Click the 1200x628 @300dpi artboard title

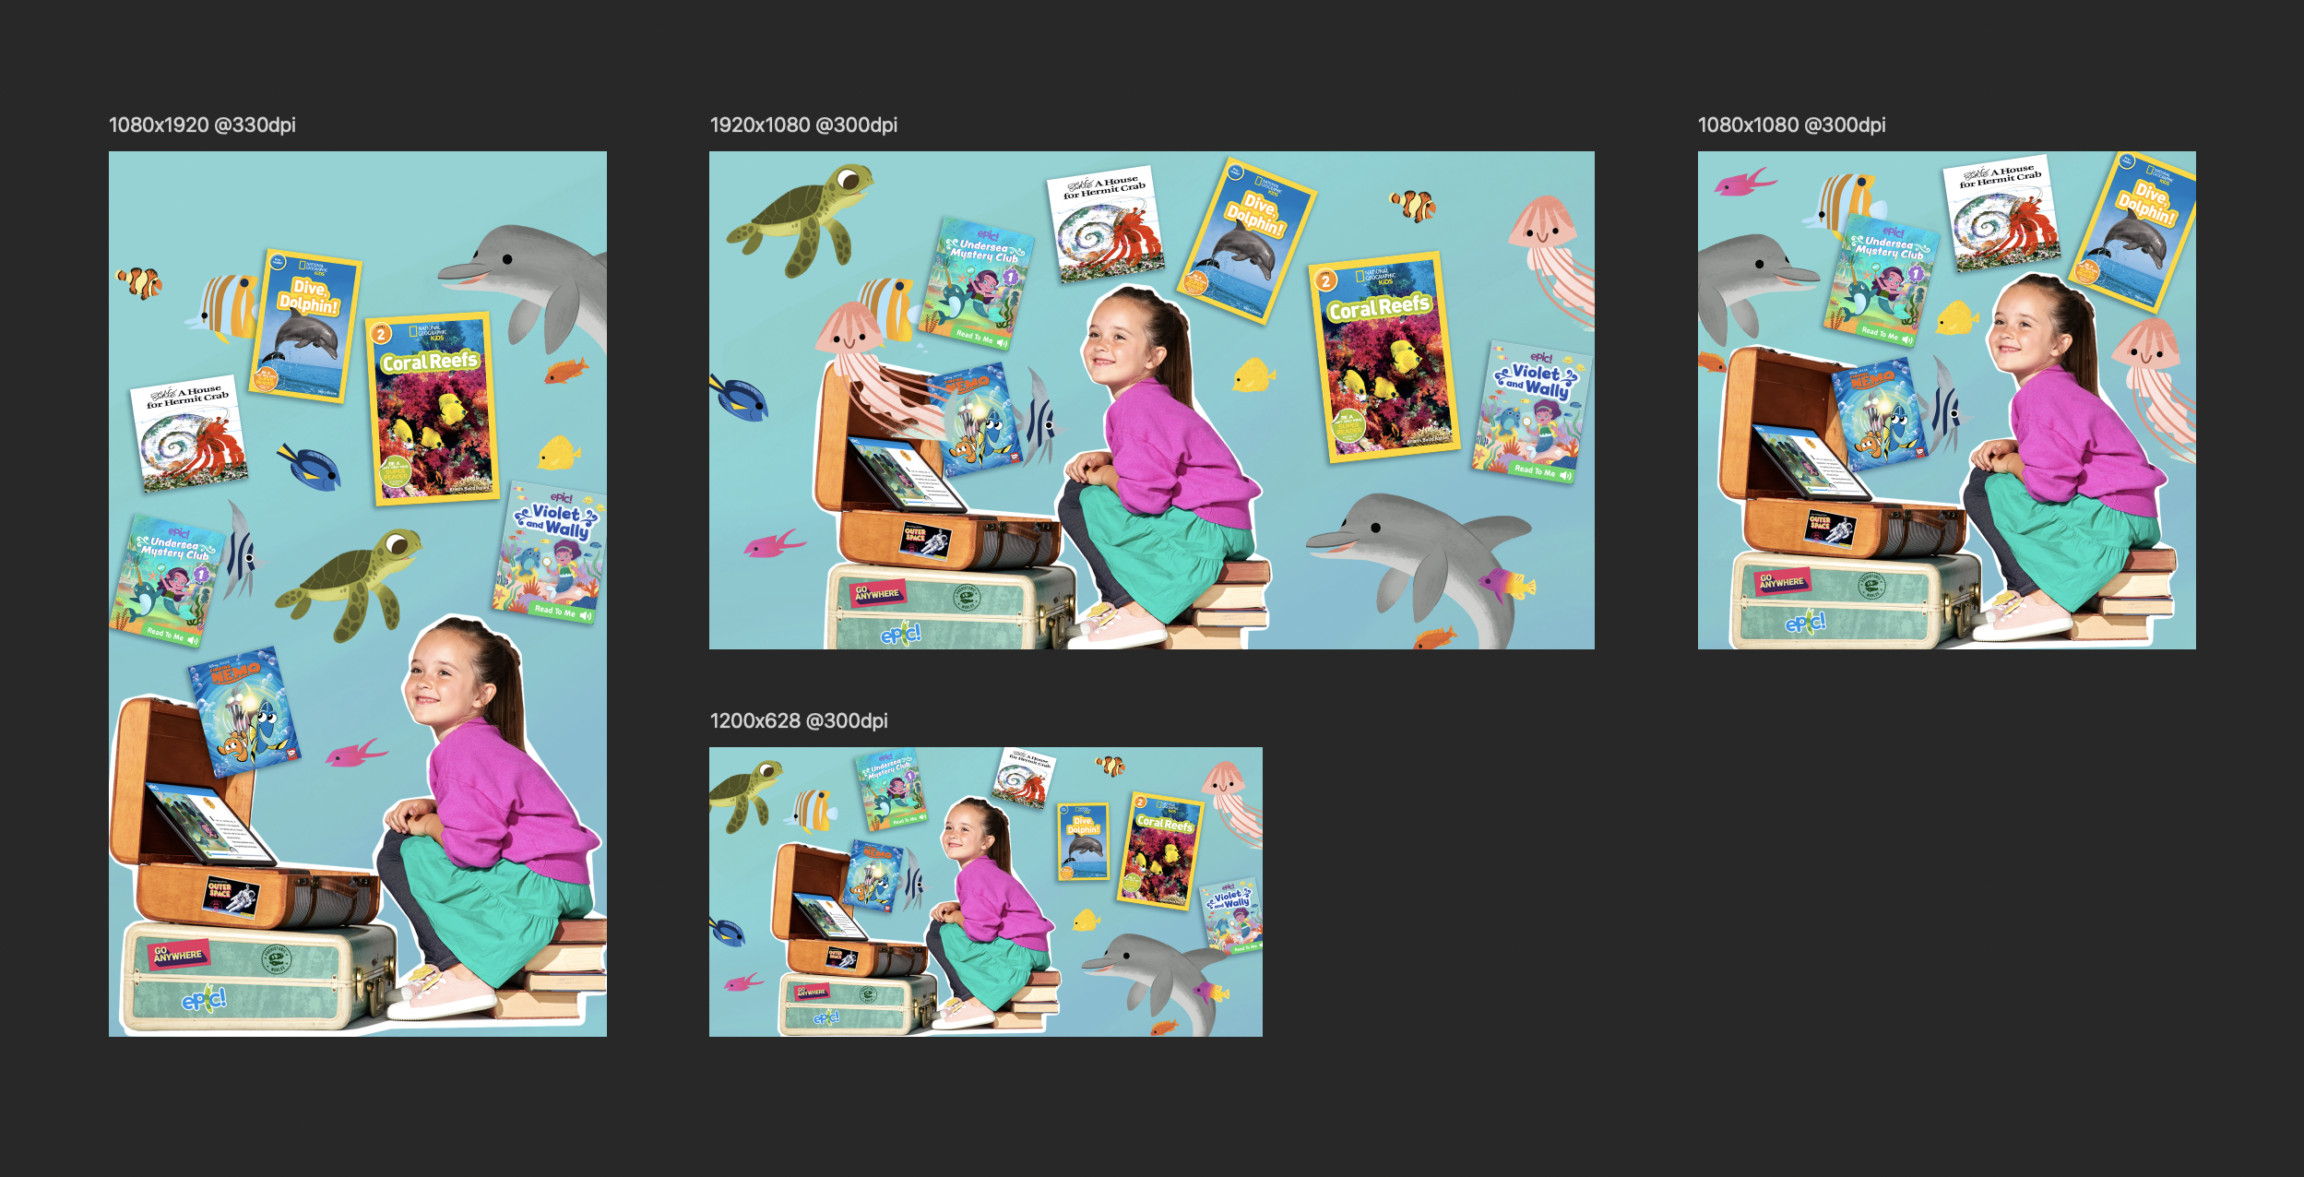coord(798,720)
